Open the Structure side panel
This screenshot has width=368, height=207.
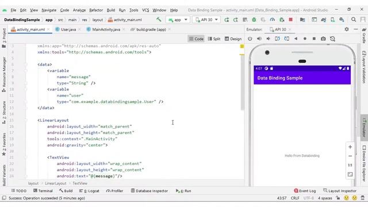pos(4,113)
